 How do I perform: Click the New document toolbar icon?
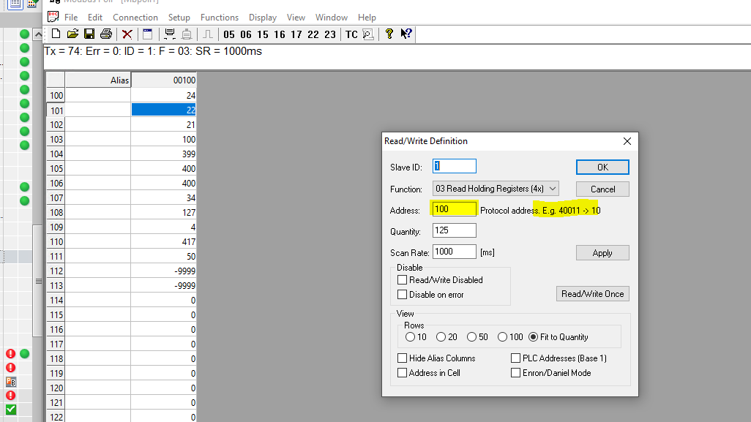point(56,34)
